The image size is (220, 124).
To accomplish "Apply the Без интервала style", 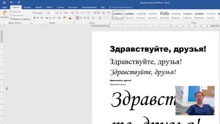I will (x=130, y=15).
